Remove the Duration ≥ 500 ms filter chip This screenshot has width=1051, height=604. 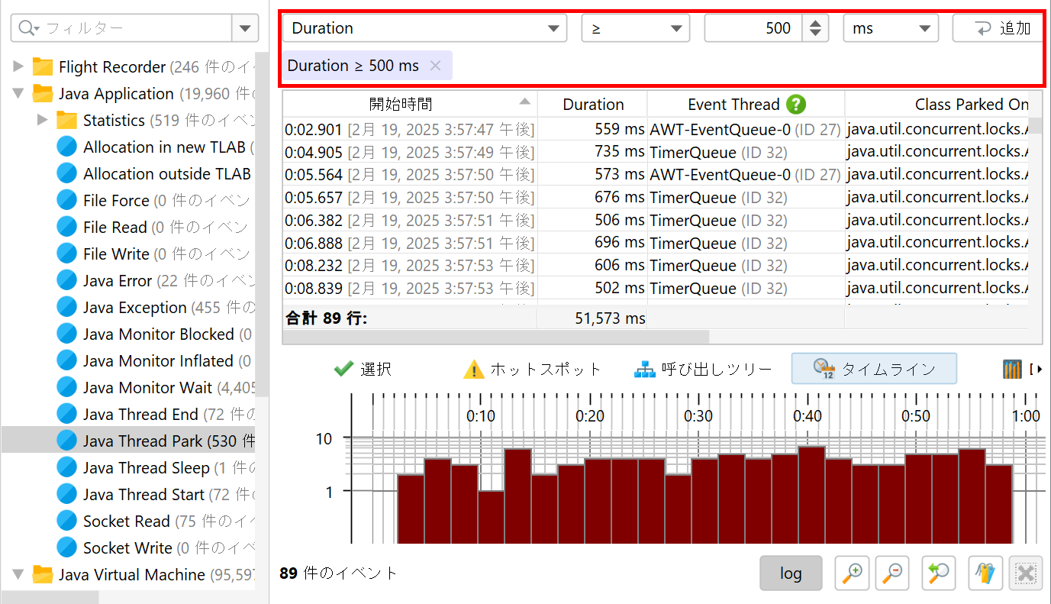tap(435, 66)
